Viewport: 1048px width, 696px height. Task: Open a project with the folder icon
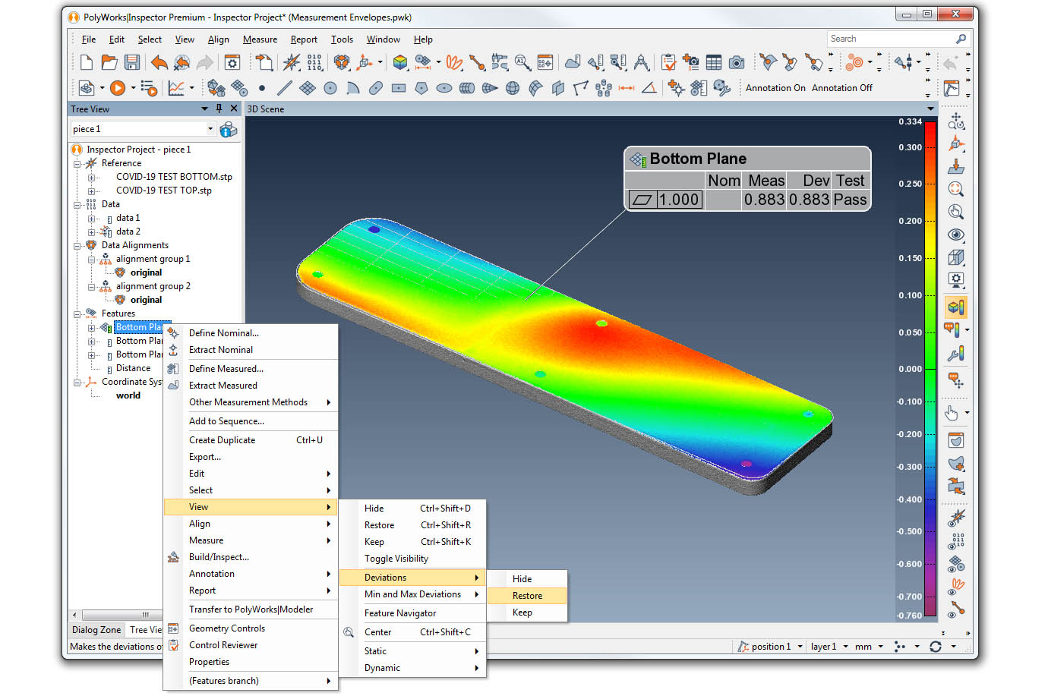[109, 62]
